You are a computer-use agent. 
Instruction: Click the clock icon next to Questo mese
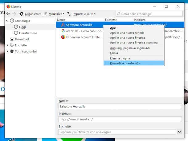[16, 33]
